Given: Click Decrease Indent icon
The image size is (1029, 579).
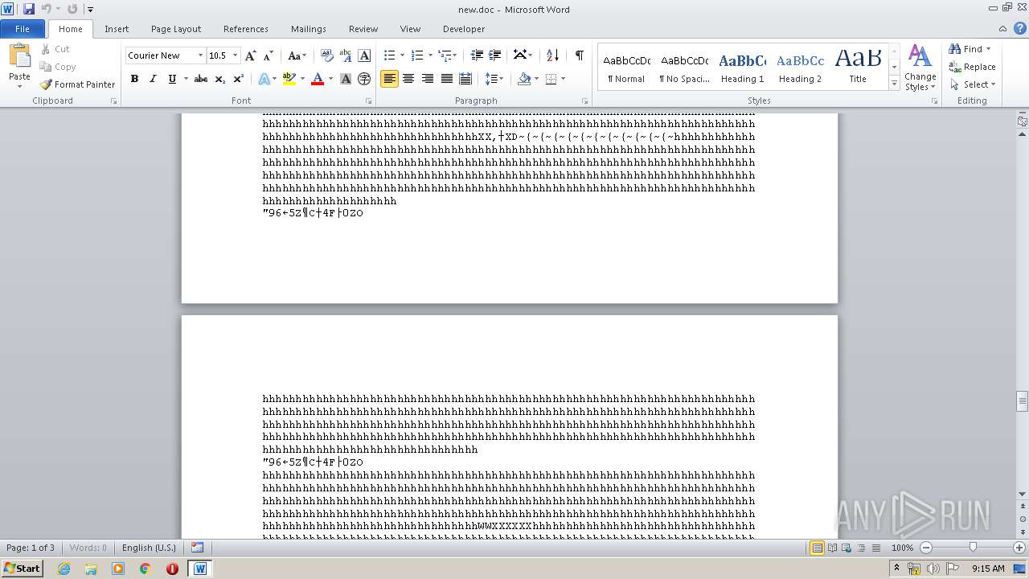Looking at the screenshot, I should pyautogui.click(x=477, y=55).
